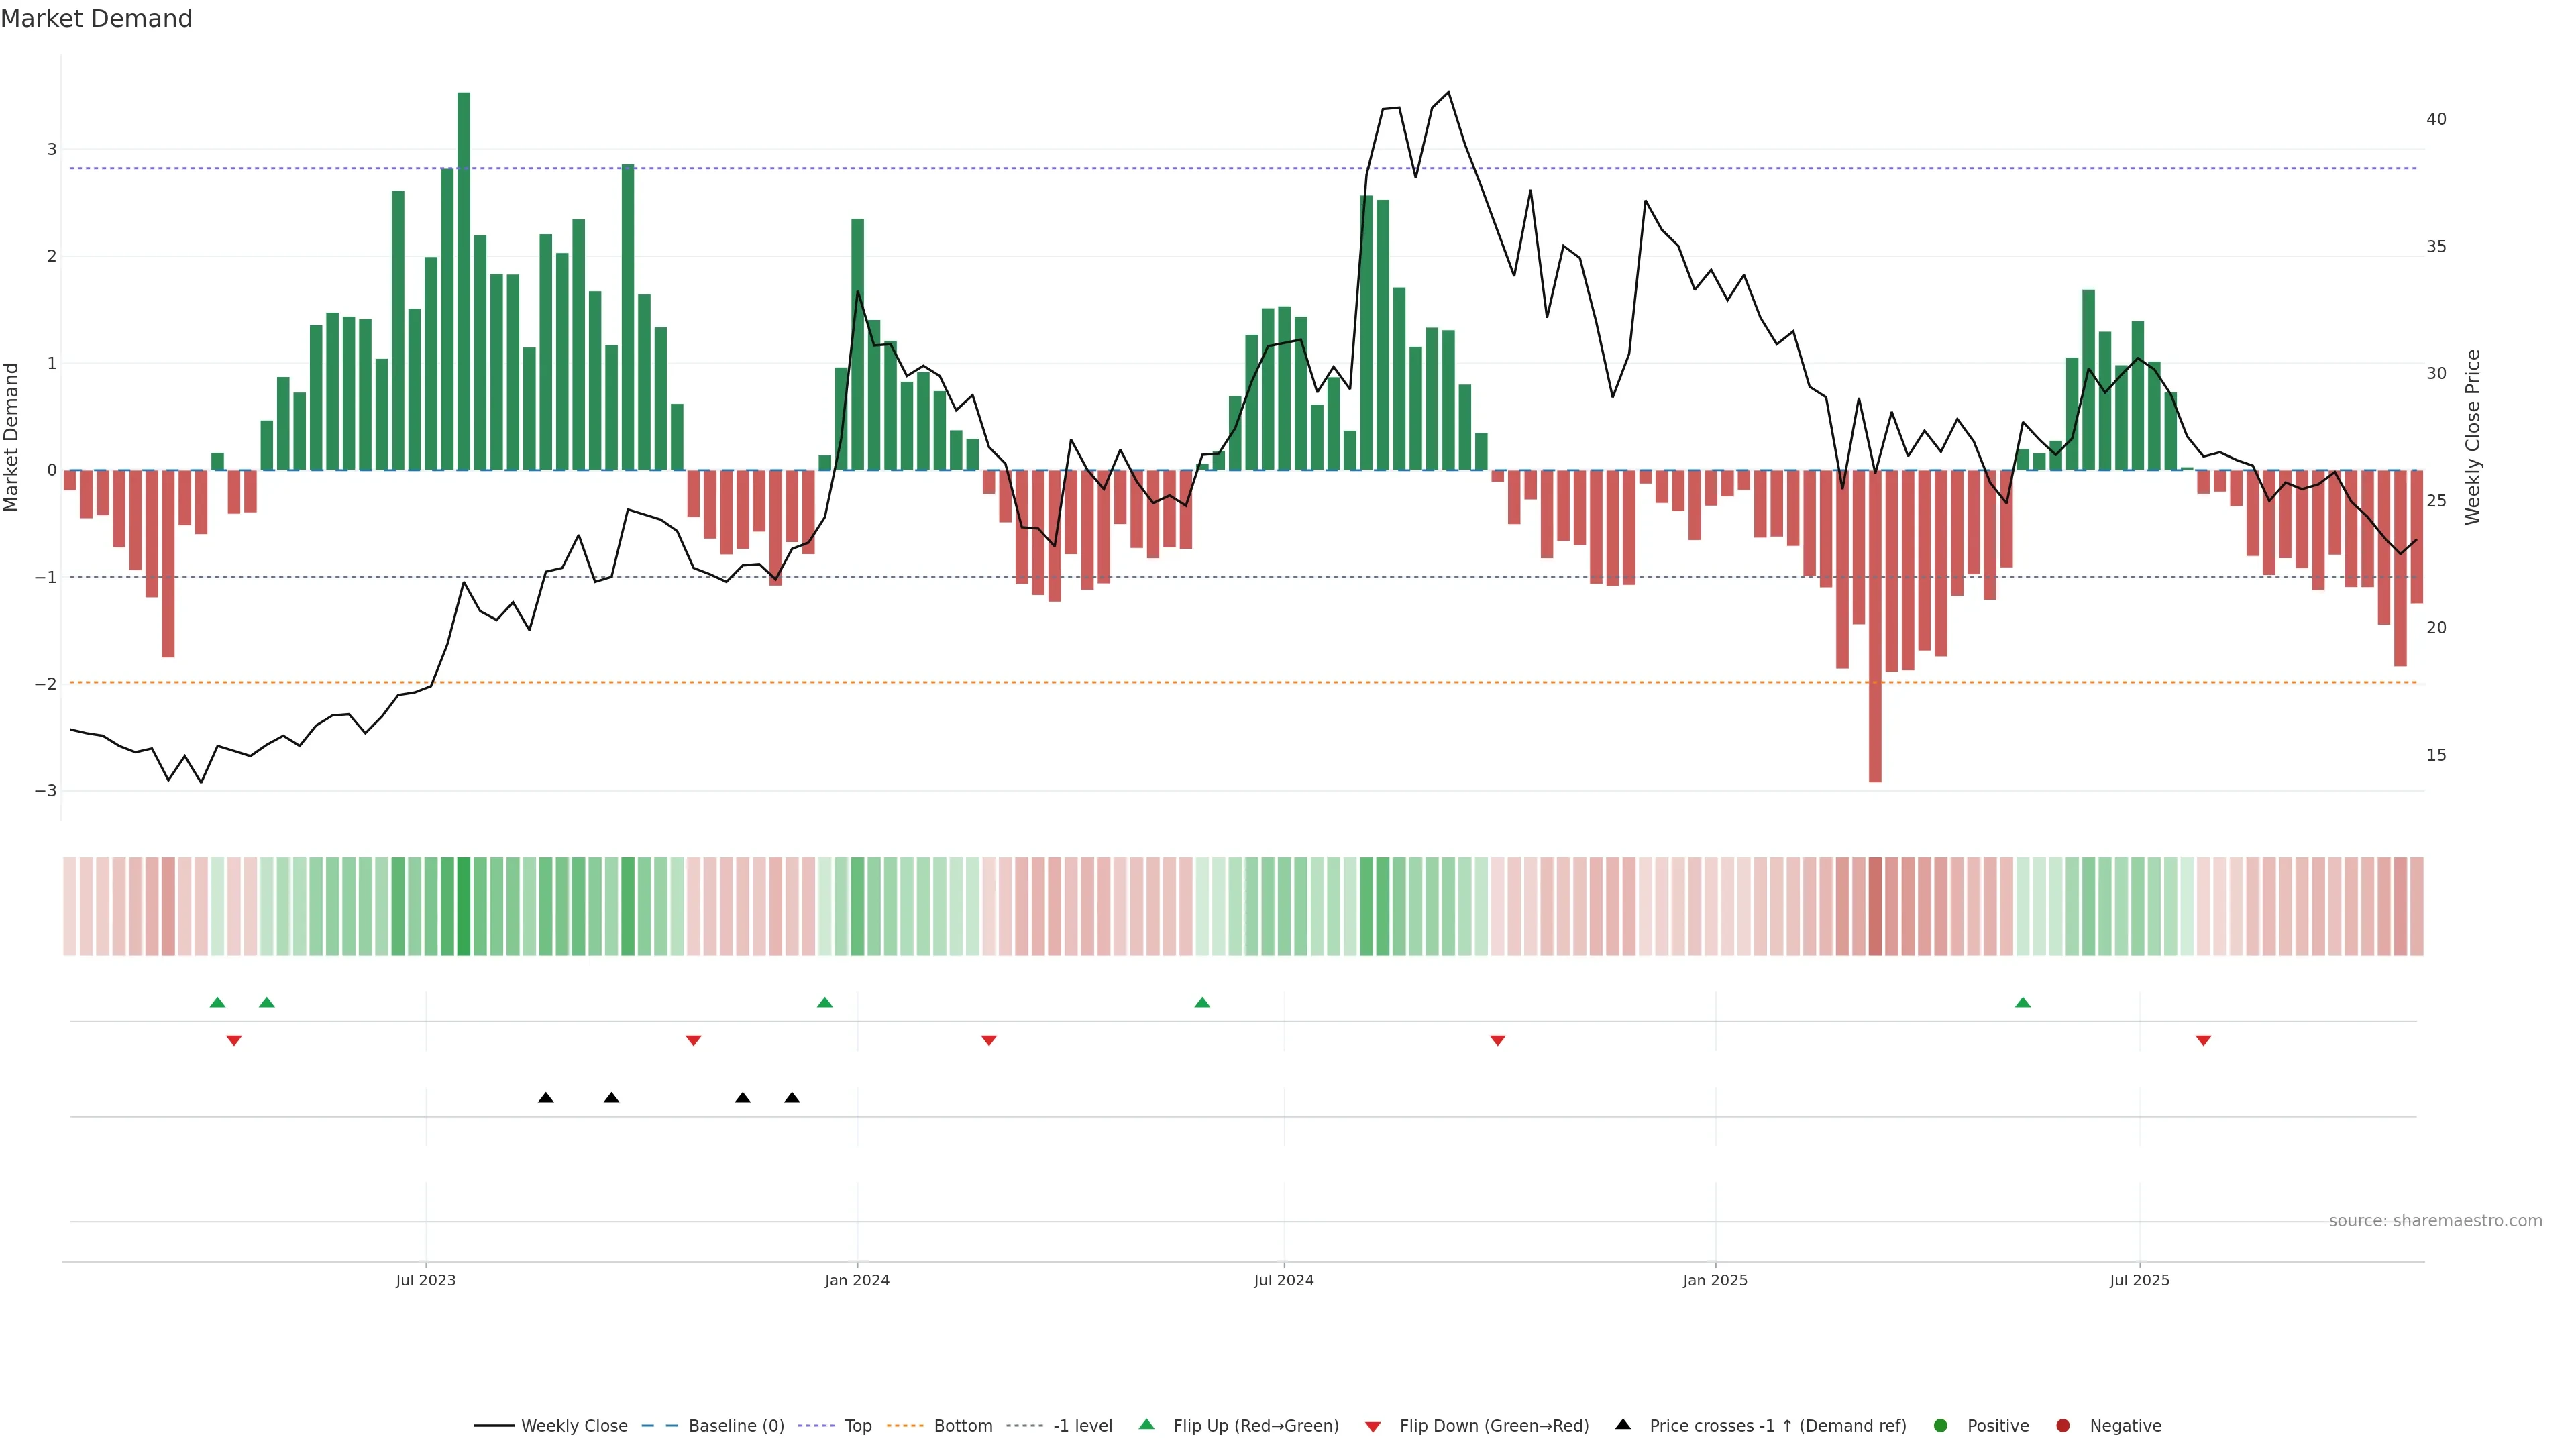This screenshot has height=1449, width=2576.
Task: Click the rightmost green flip-up triangle marker
Action: [x=2023, y=1002]
